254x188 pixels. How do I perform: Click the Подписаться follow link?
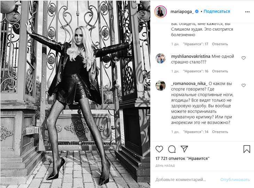[x=217, y=12]
